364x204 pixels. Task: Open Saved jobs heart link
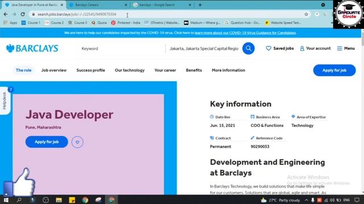280,48
